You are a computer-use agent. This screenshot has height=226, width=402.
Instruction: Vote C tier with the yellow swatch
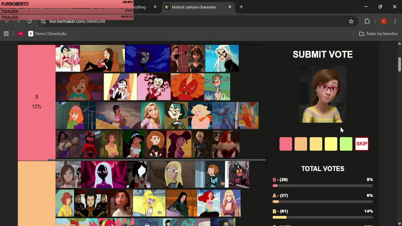click(x=331, y=144)
